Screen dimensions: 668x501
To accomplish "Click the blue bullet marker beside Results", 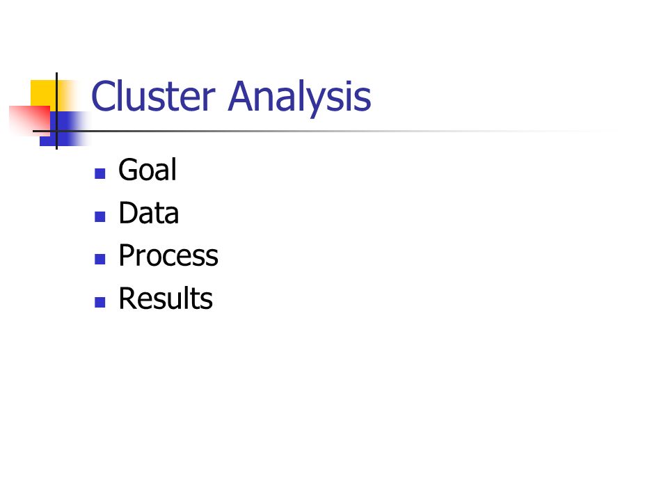I will (100, 302).
